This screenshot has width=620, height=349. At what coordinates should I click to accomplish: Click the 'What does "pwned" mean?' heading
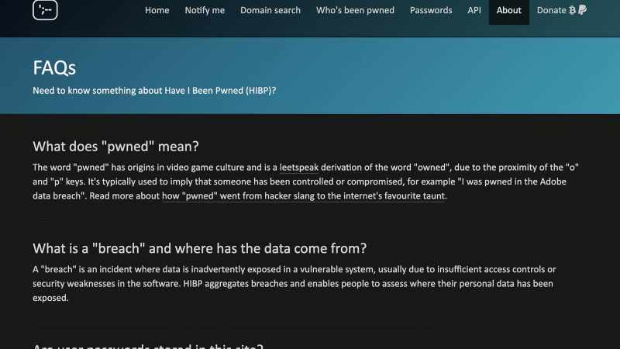point(115,147)
